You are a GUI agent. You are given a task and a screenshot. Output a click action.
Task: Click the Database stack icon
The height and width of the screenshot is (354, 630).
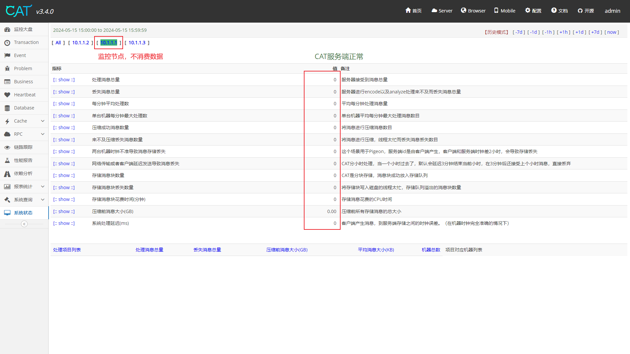click(x=7, y=108)
